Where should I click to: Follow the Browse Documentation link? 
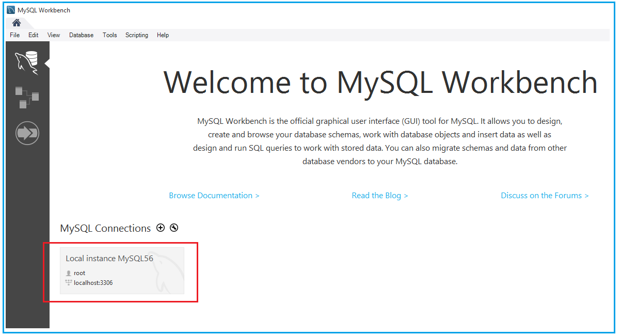pos(214,196)
